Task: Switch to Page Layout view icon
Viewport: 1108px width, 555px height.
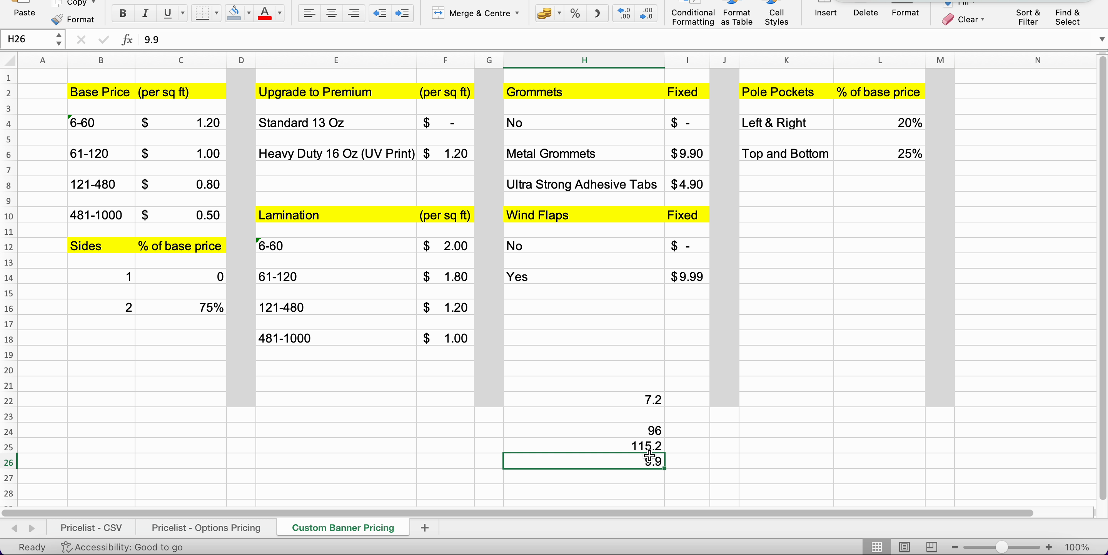Action: pos(904,547)
